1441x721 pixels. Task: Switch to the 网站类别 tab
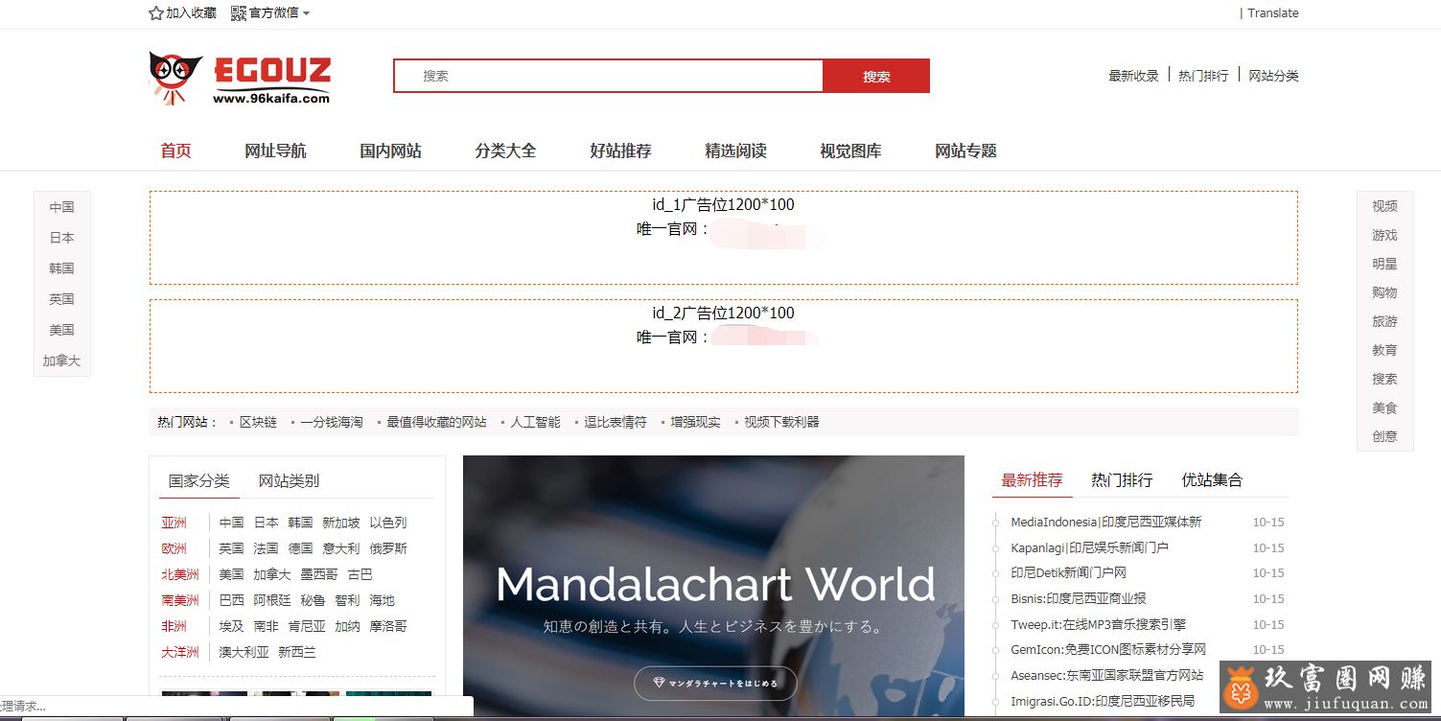point(290,481)
